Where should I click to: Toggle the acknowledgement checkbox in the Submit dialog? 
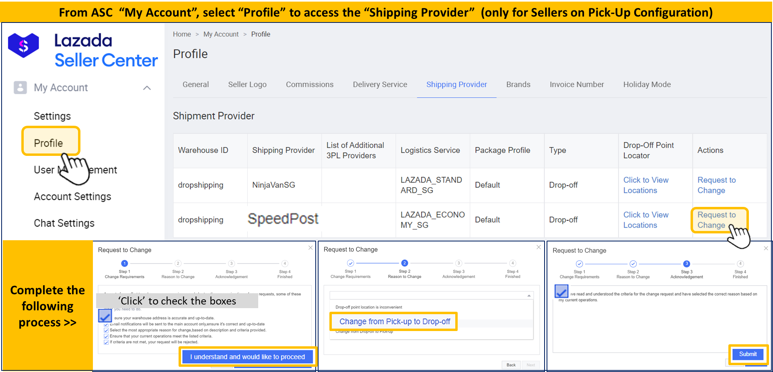pos(561,291)
